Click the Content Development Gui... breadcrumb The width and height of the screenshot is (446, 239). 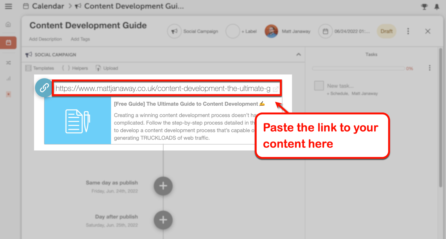click(134, 6)
